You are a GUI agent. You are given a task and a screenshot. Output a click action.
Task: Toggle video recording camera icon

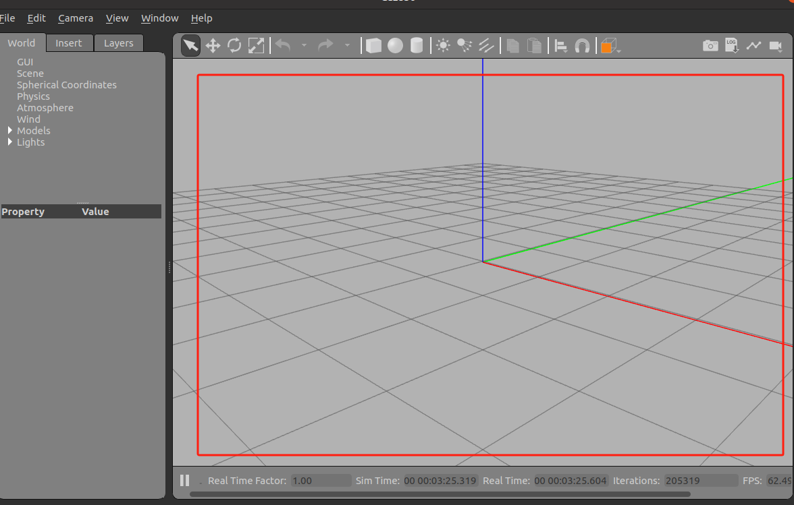(776, 46)
